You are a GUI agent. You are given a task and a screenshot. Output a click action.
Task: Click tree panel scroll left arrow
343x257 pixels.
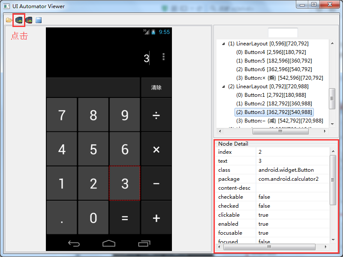click(220, 131)
